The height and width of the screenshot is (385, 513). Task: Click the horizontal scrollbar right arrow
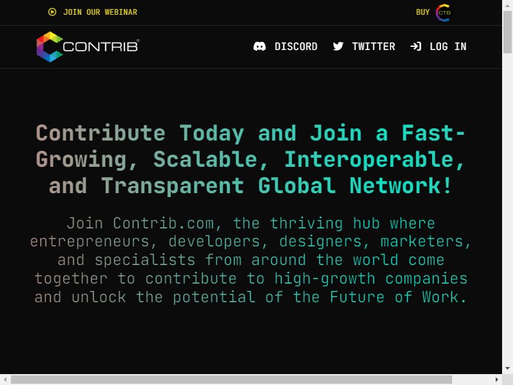496,379
